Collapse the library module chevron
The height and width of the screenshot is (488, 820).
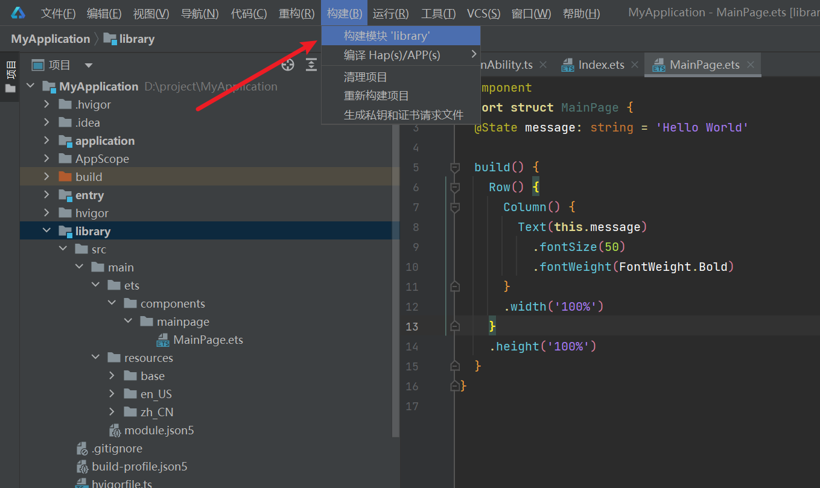(47, 231)
